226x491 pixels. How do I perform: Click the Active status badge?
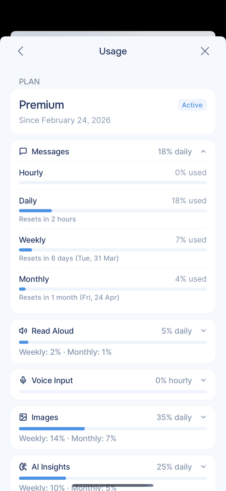[x=192, y=105]
